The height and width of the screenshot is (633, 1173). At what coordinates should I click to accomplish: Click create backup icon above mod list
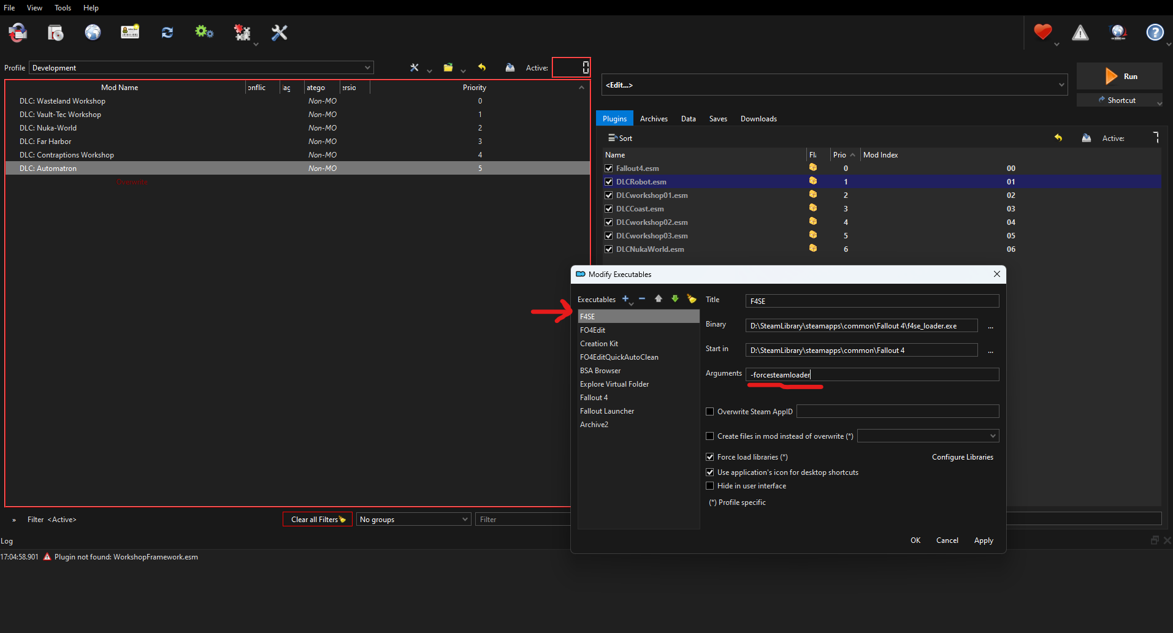(x=510, y=67)
